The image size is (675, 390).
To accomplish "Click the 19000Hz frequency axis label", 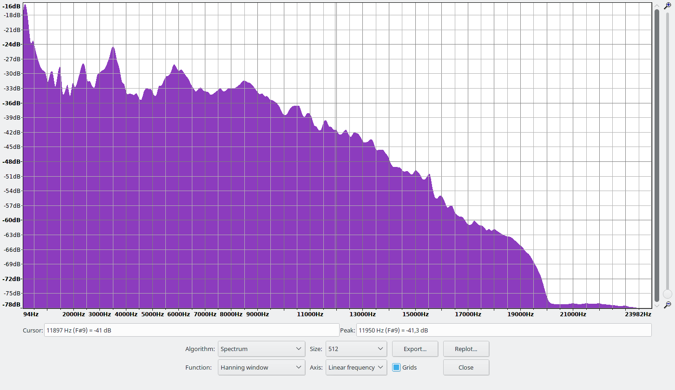I will [520, 314].
